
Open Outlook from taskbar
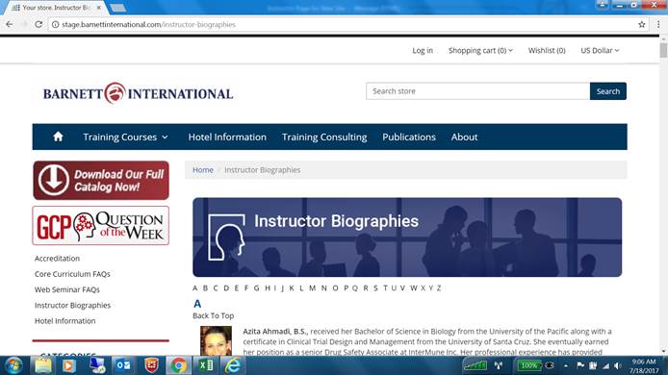click(123, 365)
